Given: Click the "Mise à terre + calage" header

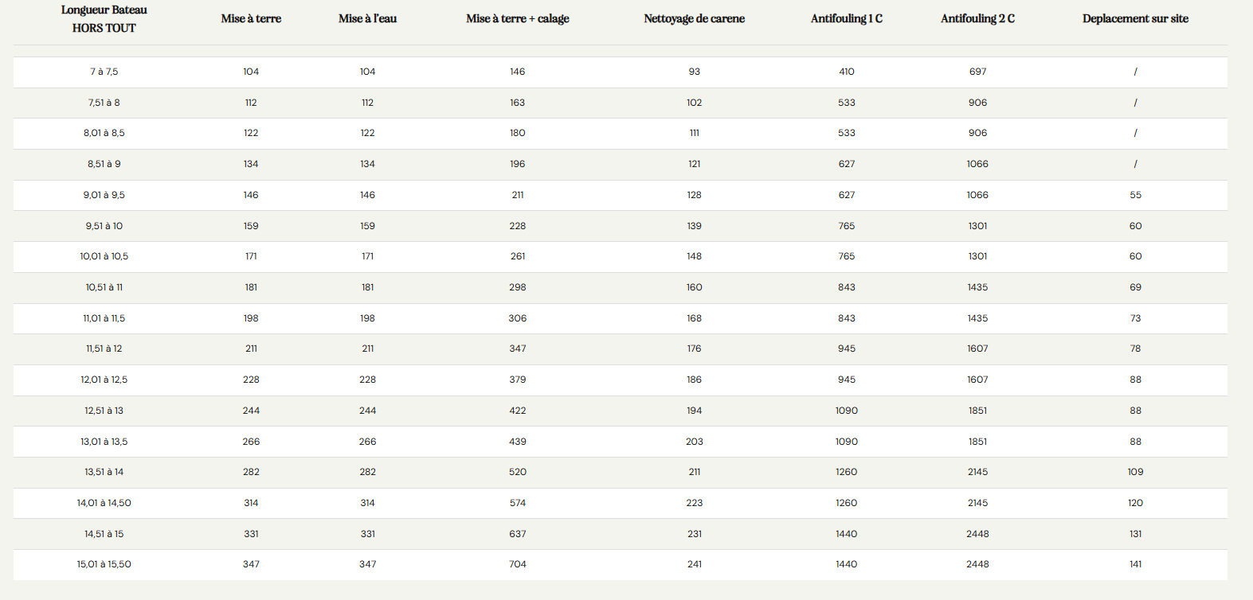Looking at the screenshot, I should [x=518, y=18].
